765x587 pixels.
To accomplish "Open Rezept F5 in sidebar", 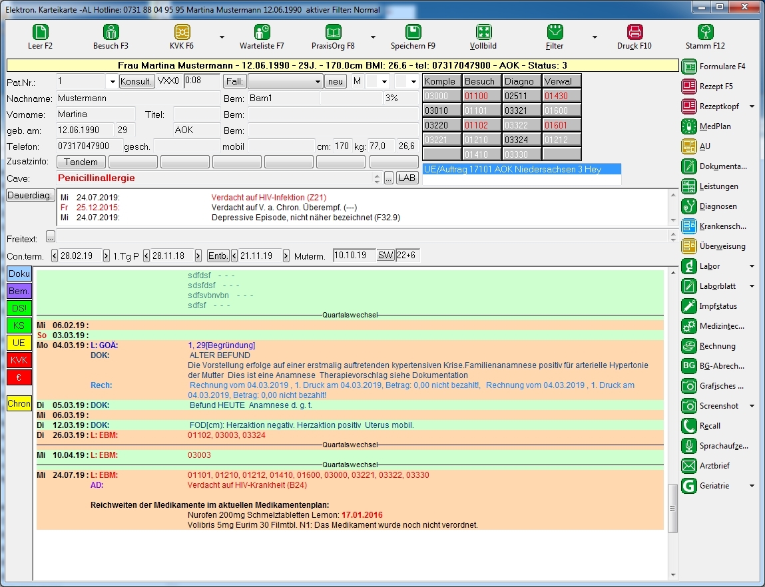I will tap(689, 87).
